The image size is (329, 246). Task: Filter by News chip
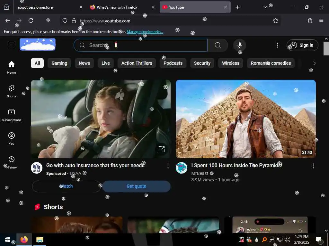(x=84, y=63)
